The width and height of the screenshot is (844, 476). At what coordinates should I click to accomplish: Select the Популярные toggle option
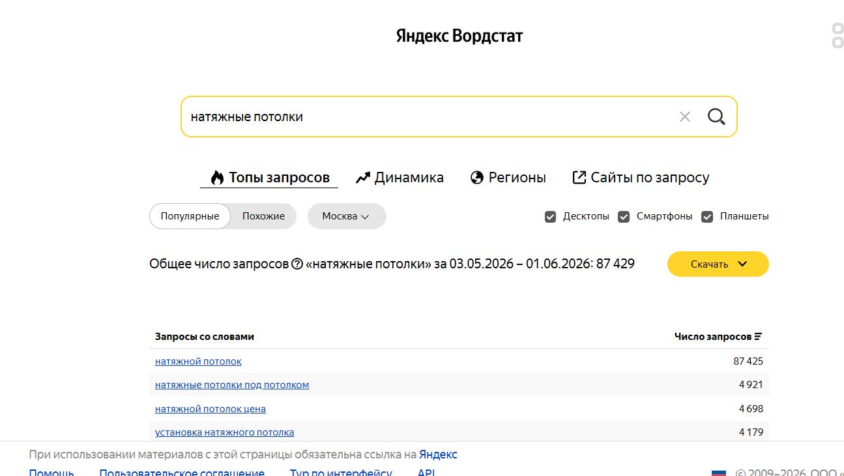(x=190, y=216)
